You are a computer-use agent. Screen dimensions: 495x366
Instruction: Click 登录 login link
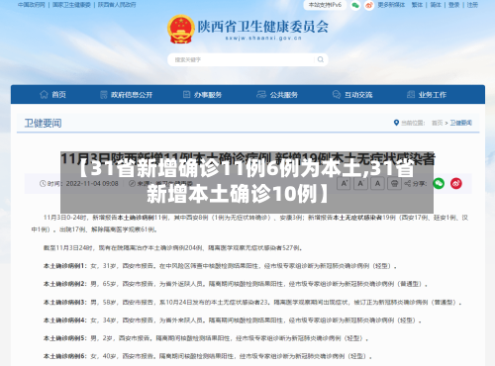(454, 5)
